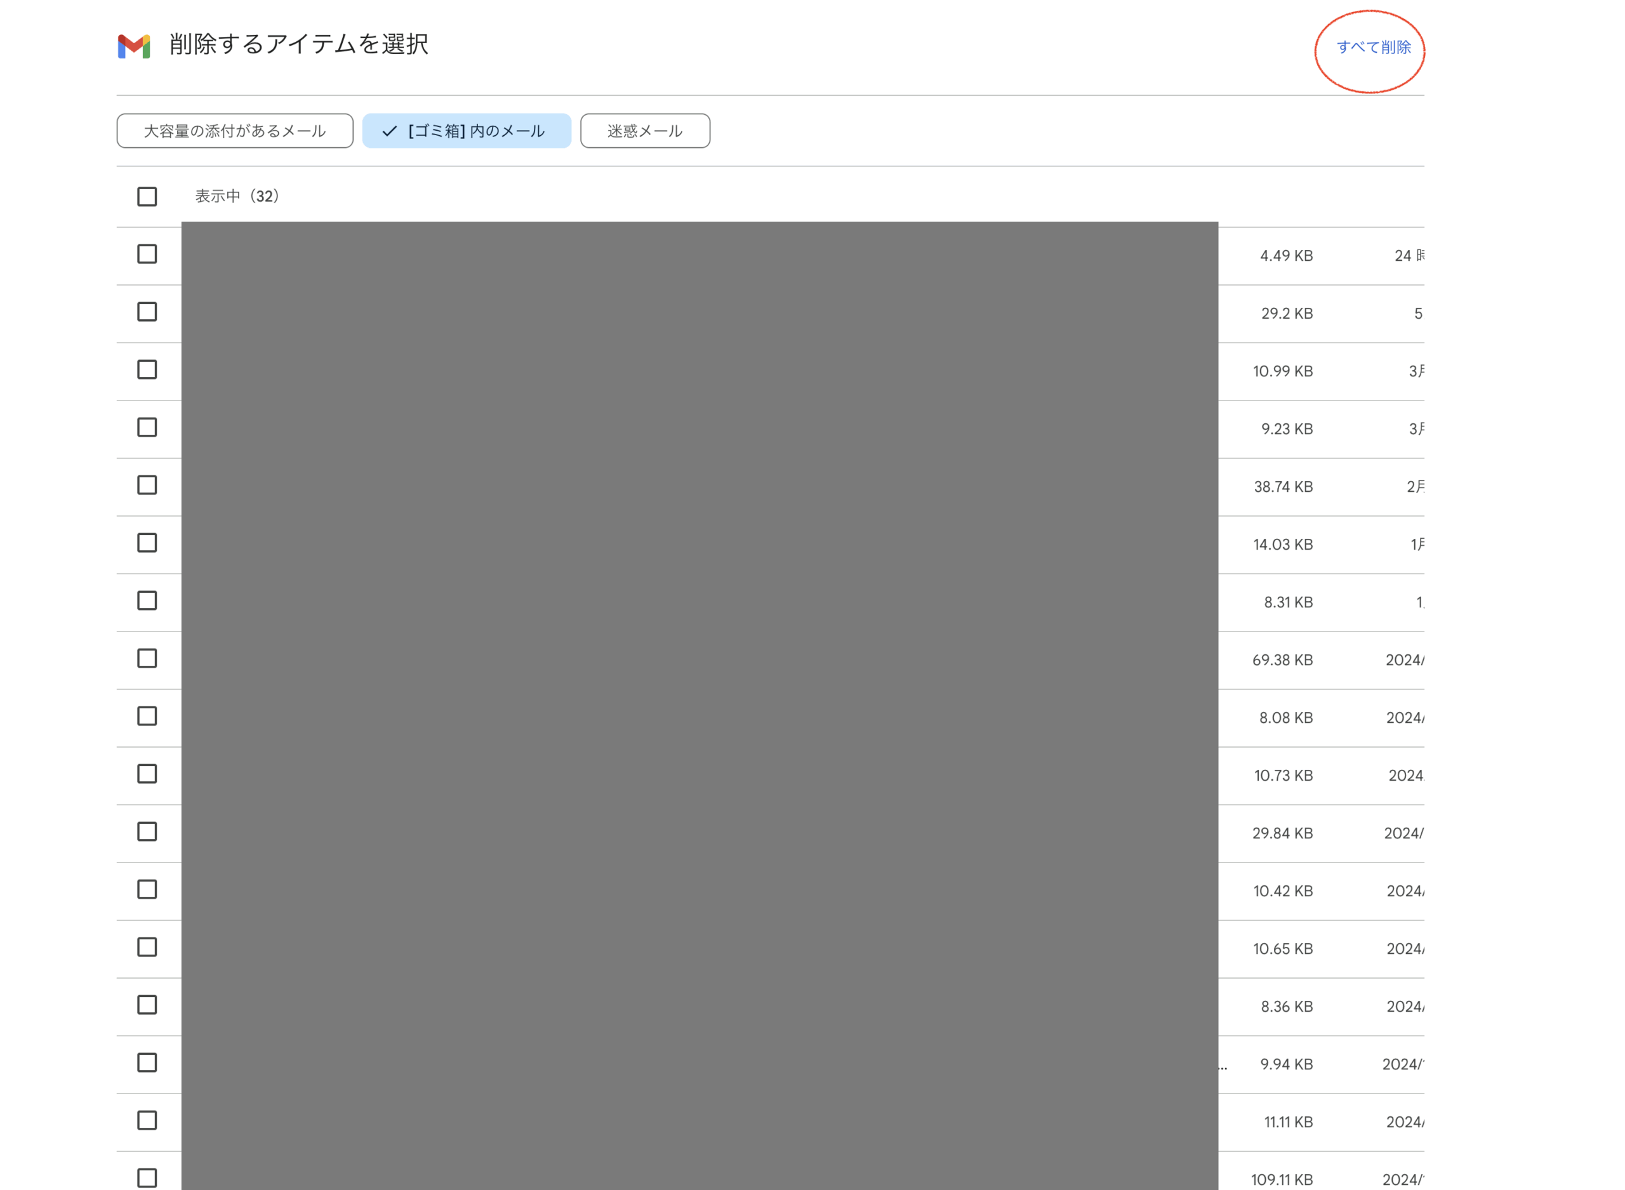
Task: Check the 38.74 KB mail row
Action: click(147, 485)
